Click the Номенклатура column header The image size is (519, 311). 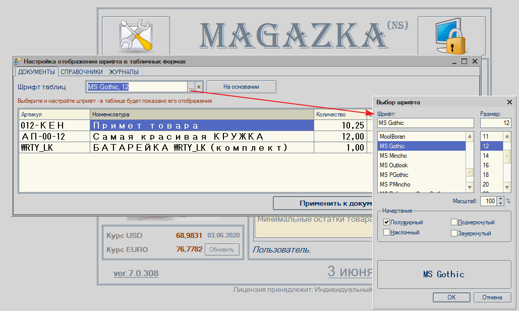(202, 114)
